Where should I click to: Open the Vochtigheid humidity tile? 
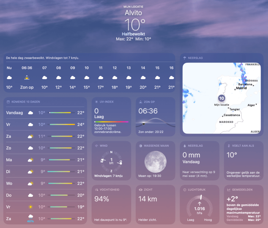click(111, 204)
